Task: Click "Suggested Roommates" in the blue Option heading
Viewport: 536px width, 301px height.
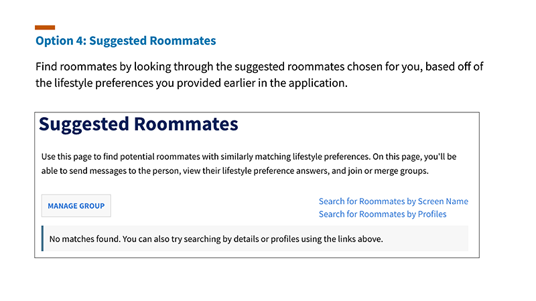Action: point(152,41)
